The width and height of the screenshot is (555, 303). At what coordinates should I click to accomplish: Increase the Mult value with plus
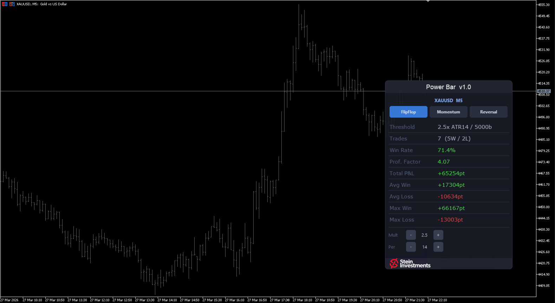[x=438, y=235]
